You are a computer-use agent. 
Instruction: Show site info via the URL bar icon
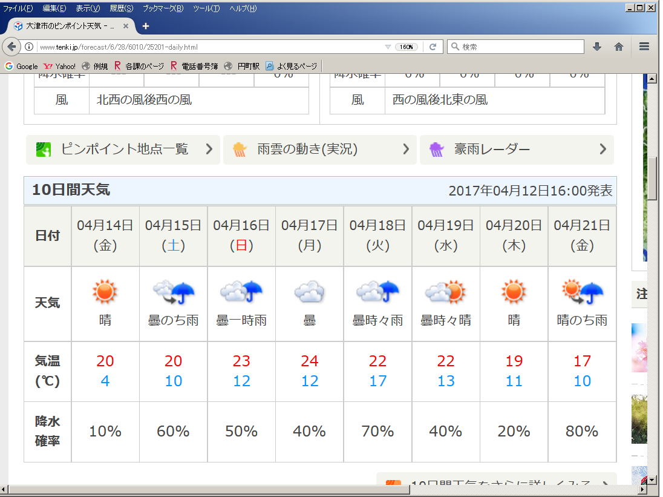[x=29, y=47]
